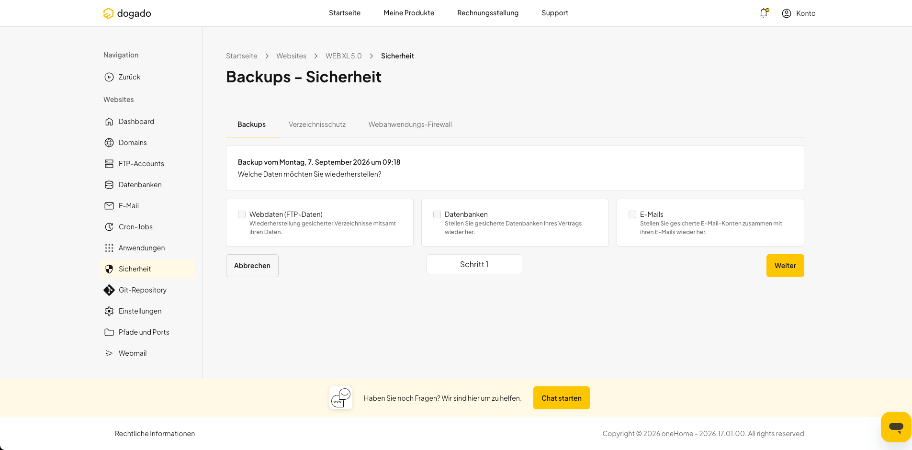Click the Cron-Jobs clock icon
912x450 pixels.
click(x=109, y=227)
